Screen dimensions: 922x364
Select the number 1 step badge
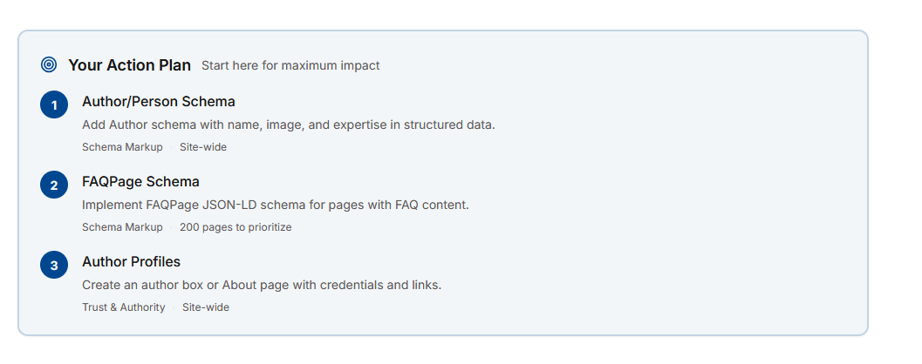pos(54,105)
